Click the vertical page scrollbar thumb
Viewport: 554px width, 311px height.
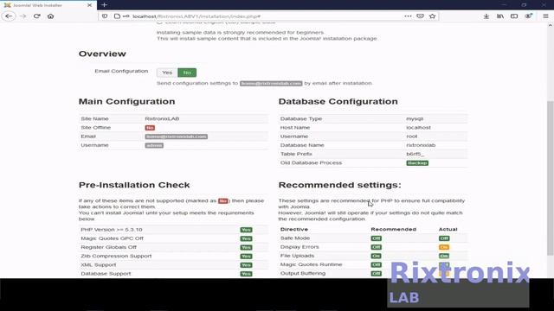(x=551, y=178)
